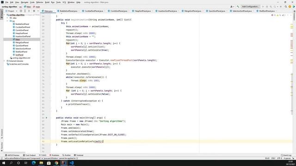This screenshot has width=296, height=166.
Task: Click the Collapse All icon in Project panel
Action: pos(29,11)
